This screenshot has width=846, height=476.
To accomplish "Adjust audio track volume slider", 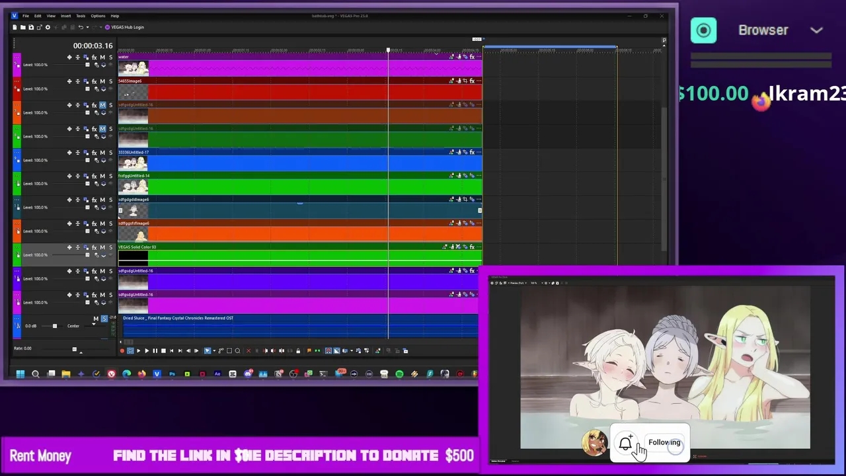I will tap(54, 325).
